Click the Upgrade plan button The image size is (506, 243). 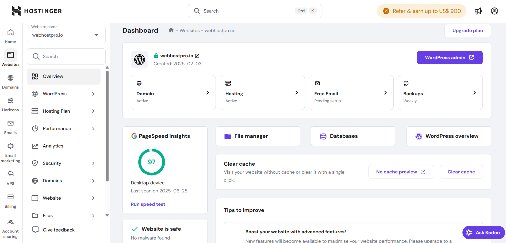[x=467, y=31]
